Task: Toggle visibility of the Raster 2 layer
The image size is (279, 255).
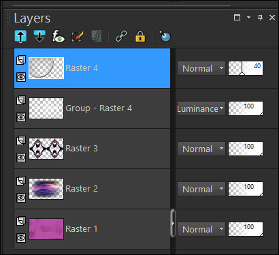Action: point(21,198)
